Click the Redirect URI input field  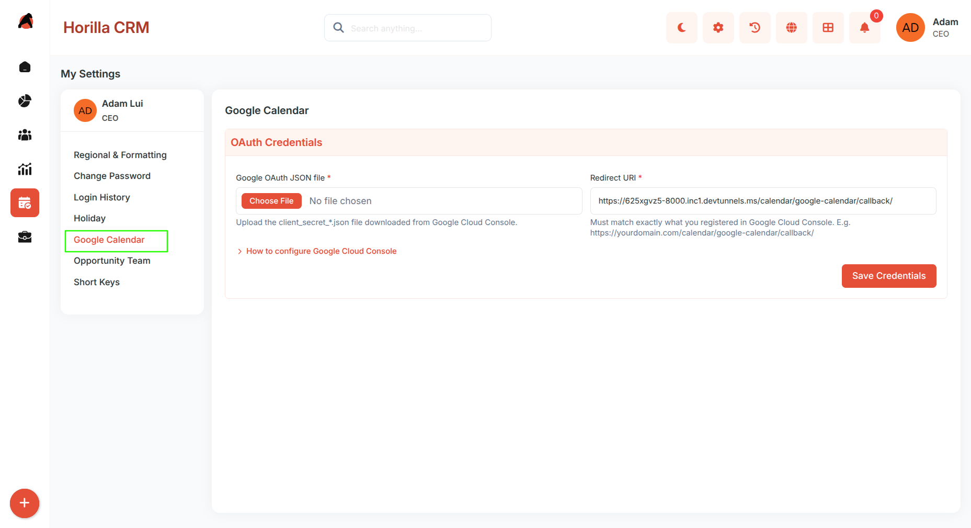[763, 201]
